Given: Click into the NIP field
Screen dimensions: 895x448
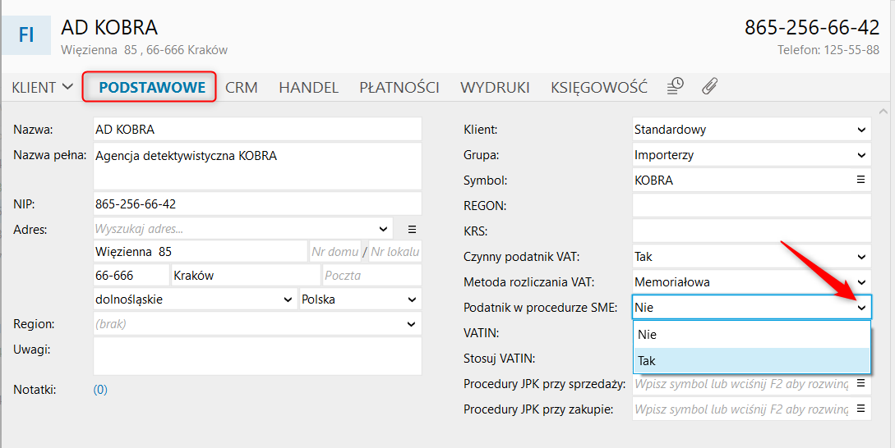Looking at the screenshot, I should [256, 203].
